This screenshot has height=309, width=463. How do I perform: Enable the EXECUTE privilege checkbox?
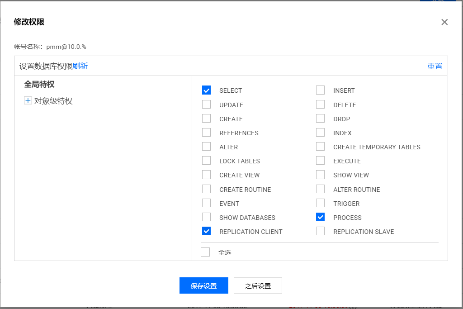pos(321,161)
